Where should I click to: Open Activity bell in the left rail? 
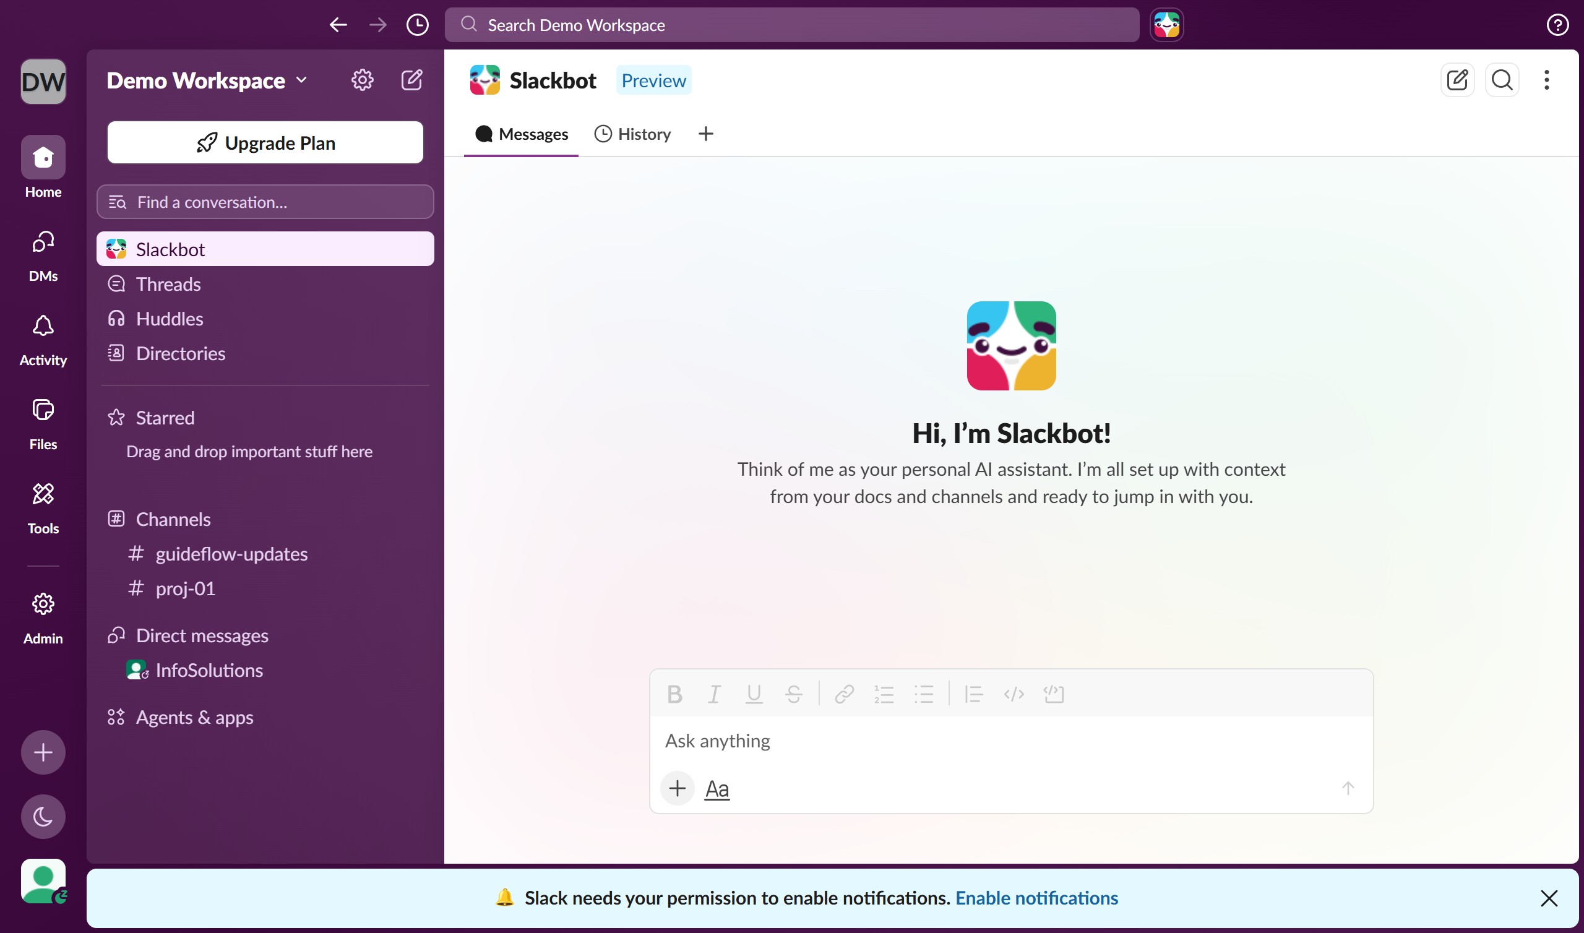point(43,340)
